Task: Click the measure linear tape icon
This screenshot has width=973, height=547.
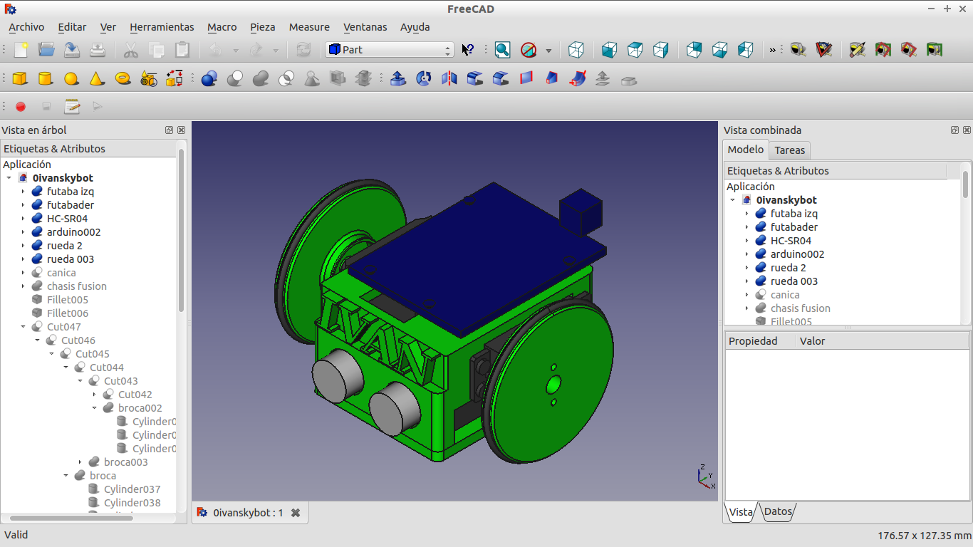Action: pos(798,50)
